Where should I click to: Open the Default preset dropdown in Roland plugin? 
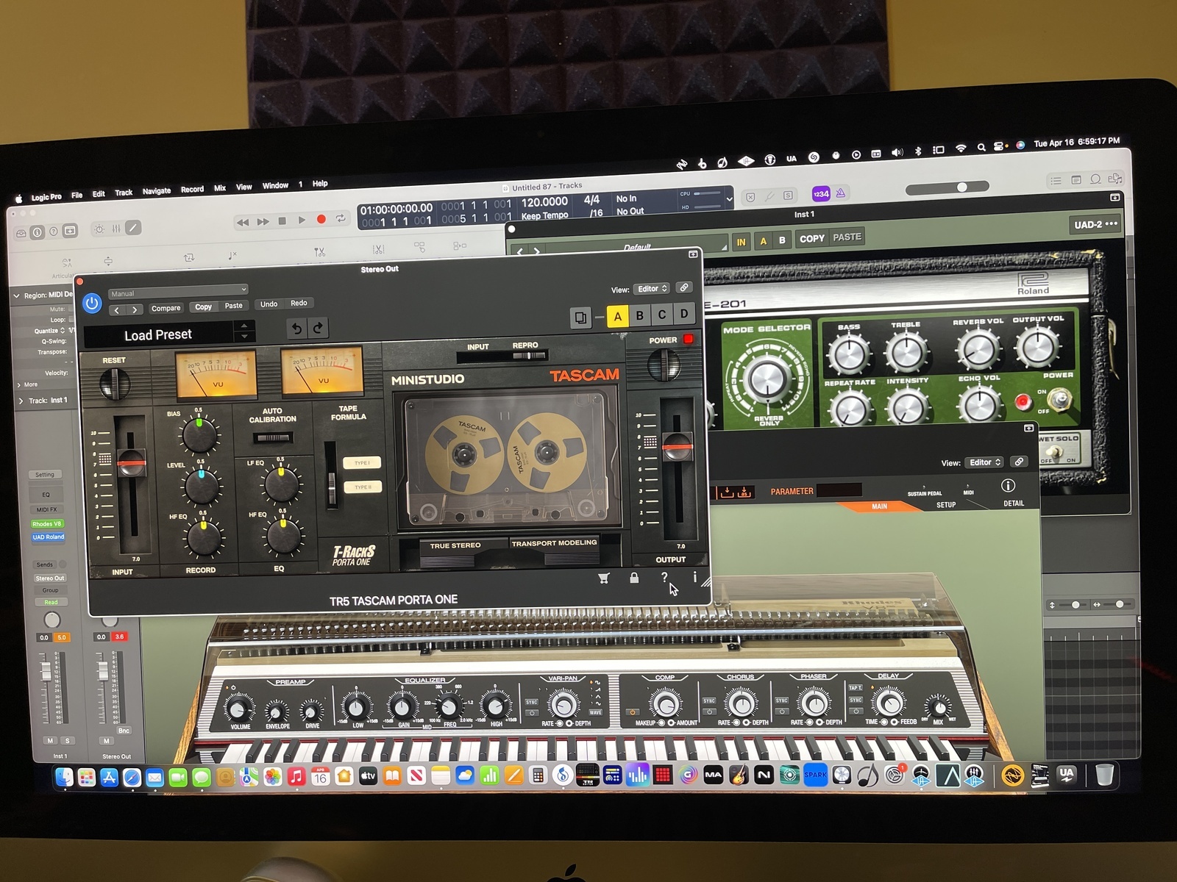tap(636, 247)
